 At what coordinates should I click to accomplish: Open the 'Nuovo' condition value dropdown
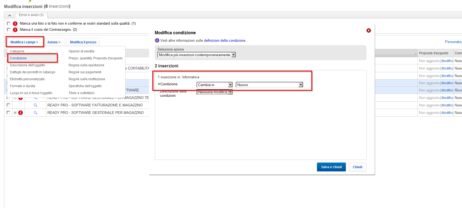269,85
